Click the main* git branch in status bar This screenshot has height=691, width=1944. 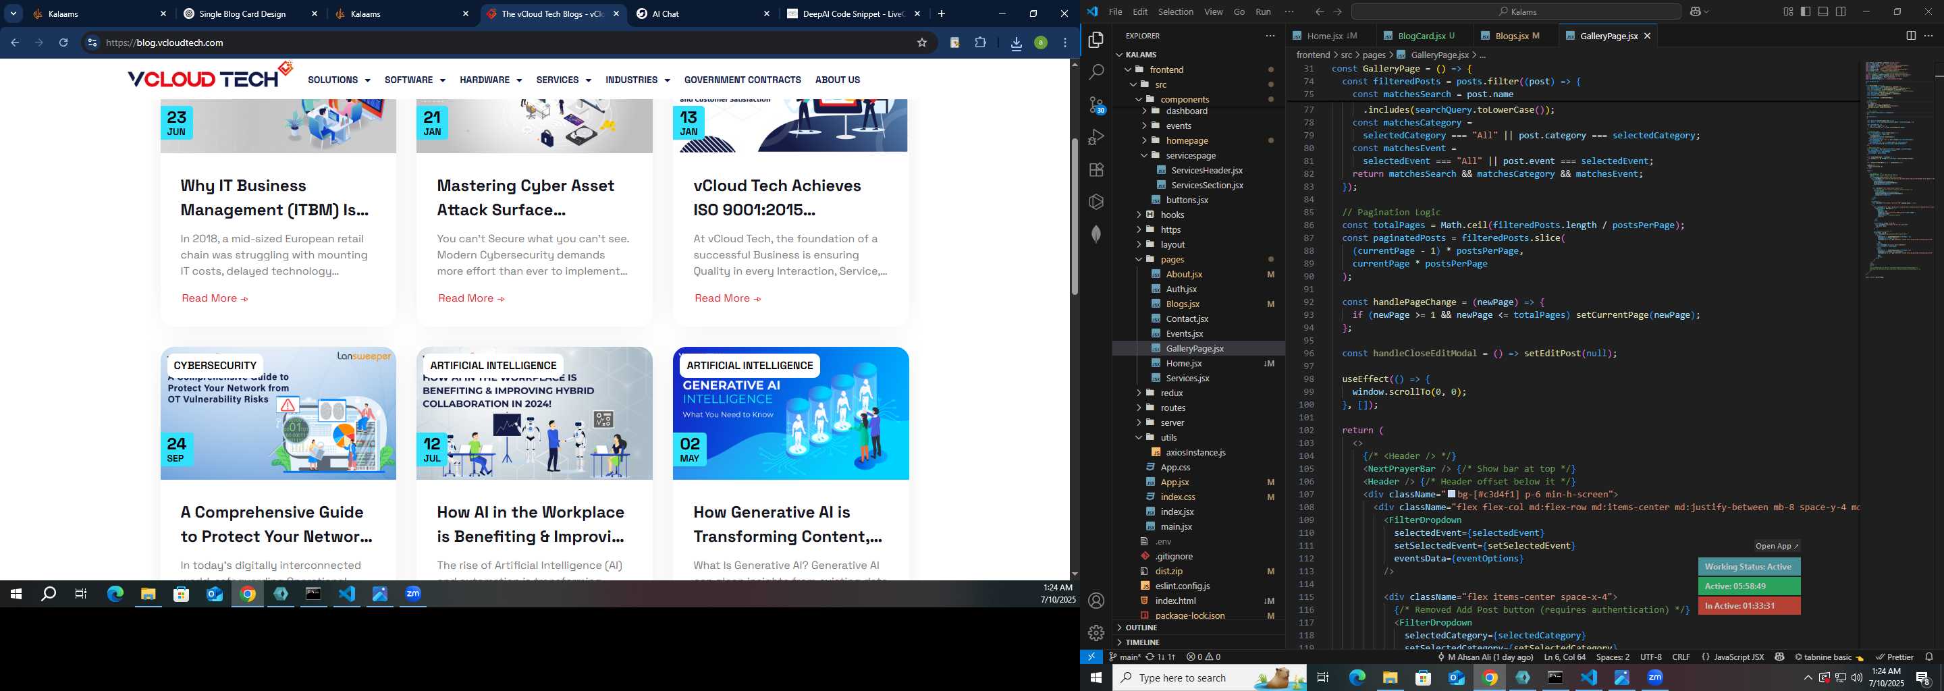coord(1125,657)
